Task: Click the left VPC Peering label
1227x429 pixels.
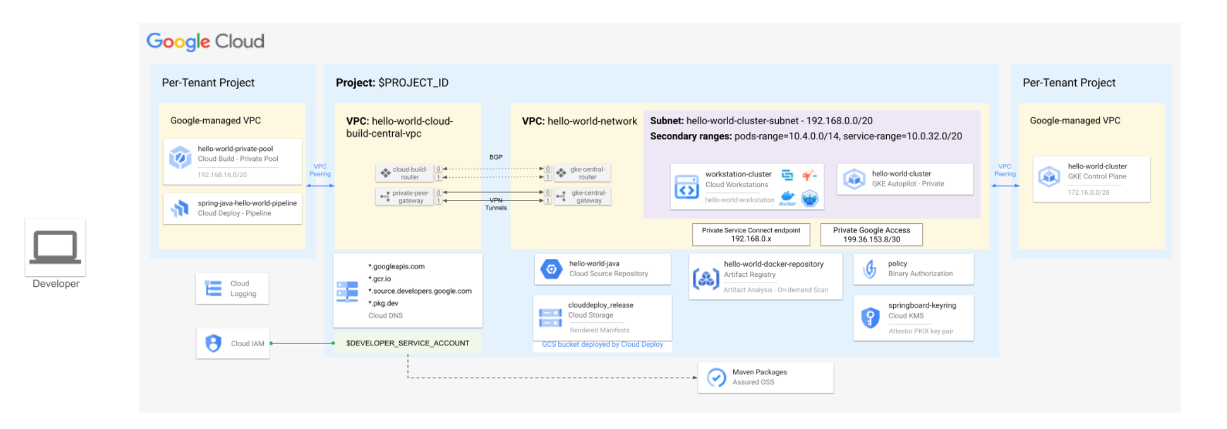Action: 320,170
